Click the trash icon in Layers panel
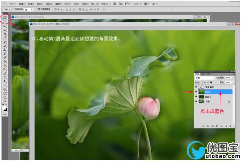The image size is (241, 161). tap(231, 126)
